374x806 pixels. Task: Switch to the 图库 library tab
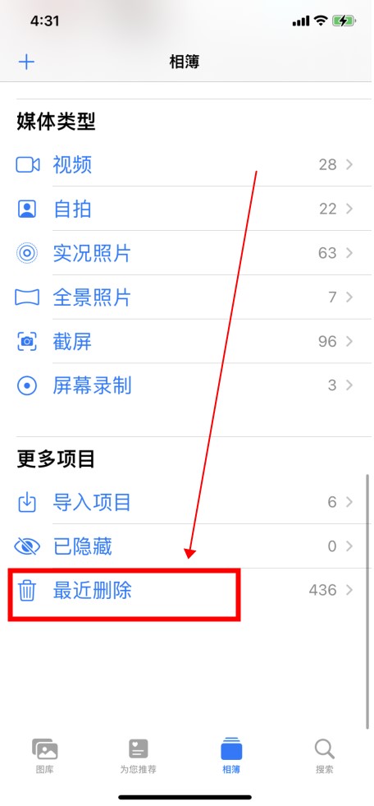(45, 756)
